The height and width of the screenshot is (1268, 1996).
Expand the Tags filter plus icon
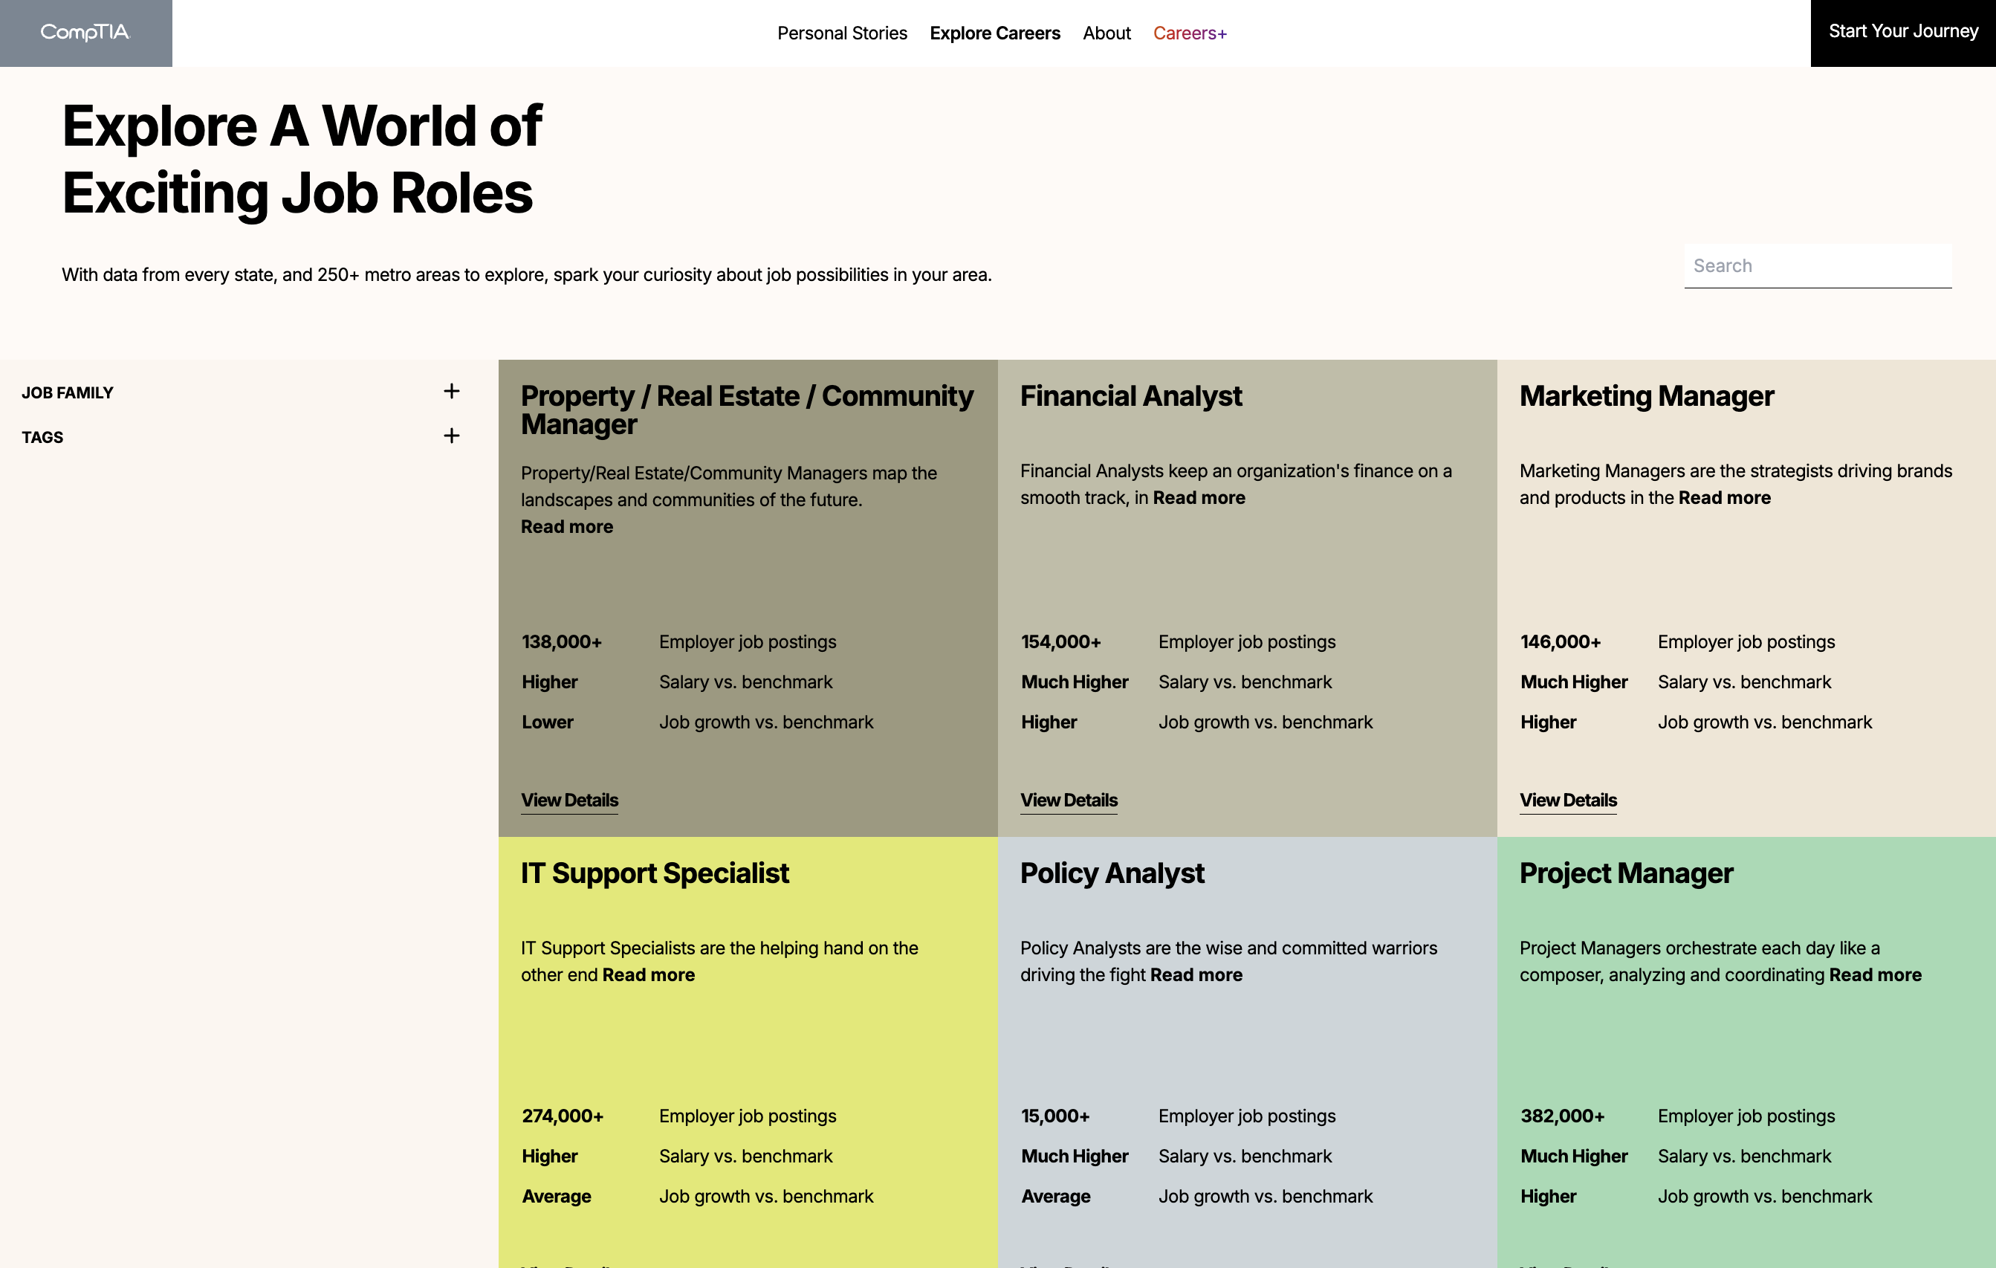[451, 436]
